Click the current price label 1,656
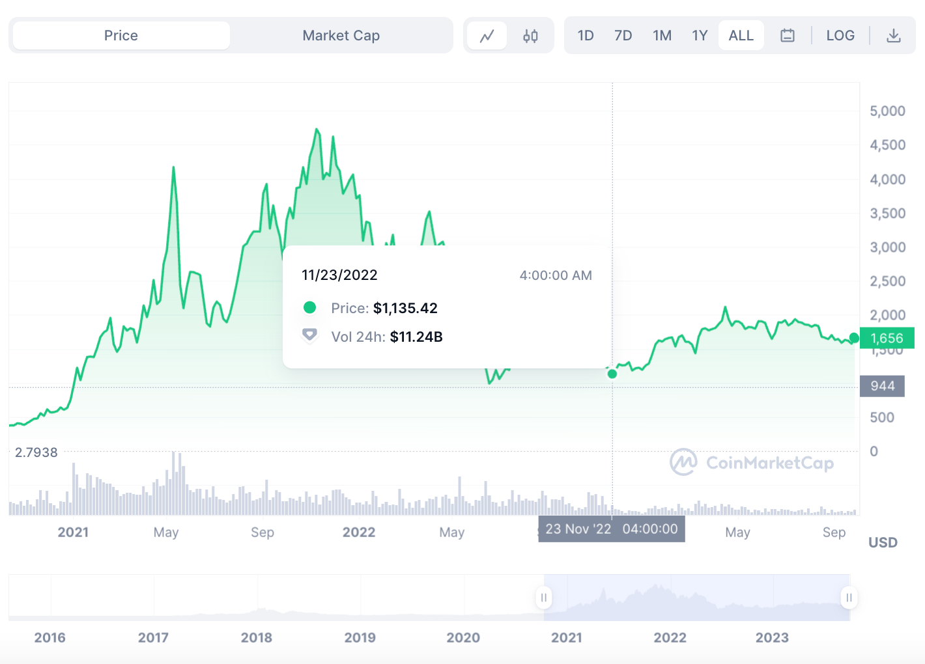 click(887, 339)
